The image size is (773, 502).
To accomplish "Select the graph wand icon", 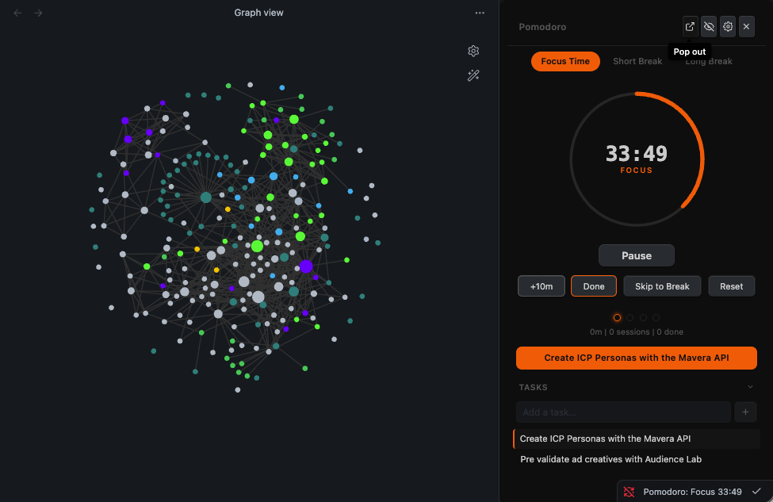I will 473,75.
